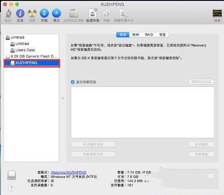Click the Repair Disk Permissions button
224x195 pixels.
[93, 154]
